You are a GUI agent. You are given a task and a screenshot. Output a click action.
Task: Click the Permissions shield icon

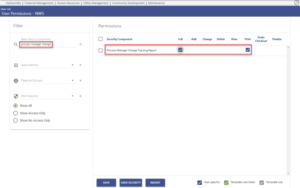[x=16, y=96]
